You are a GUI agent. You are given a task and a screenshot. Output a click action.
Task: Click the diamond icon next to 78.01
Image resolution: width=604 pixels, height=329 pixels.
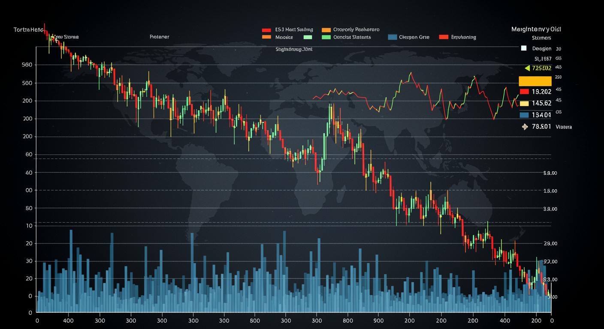[524, 126]
